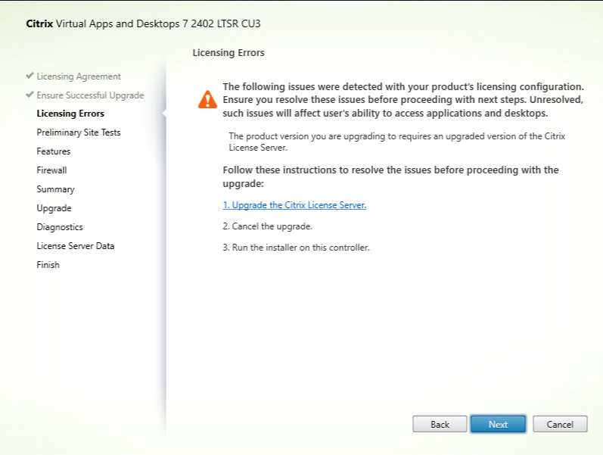Select the Summary step

click(55, 189)
